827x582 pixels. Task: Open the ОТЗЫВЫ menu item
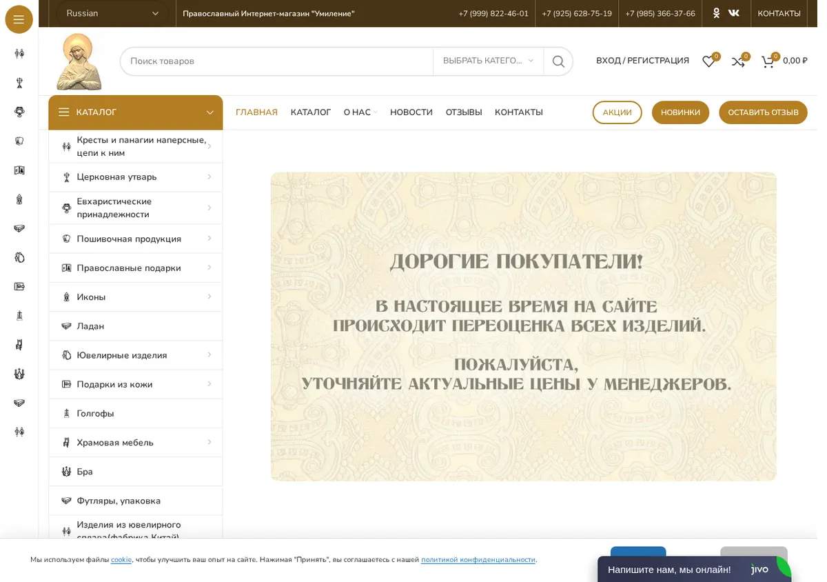tap(464, 112)
